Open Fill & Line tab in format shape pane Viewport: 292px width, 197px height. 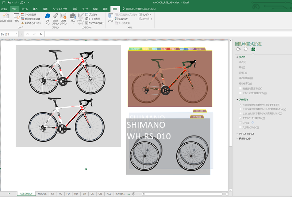click(x=238, y=49)
